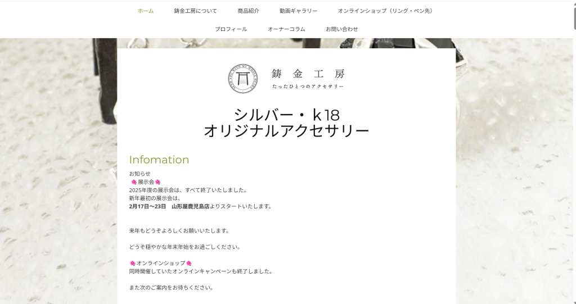Visit オンラインショップ（リング・ペン先） in navigation
576x304 pixels.
385,11
